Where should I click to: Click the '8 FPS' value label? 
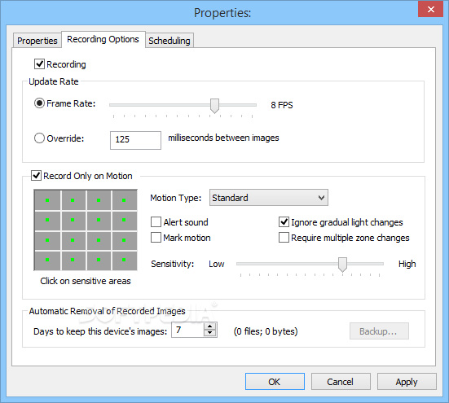pos(282,105)
